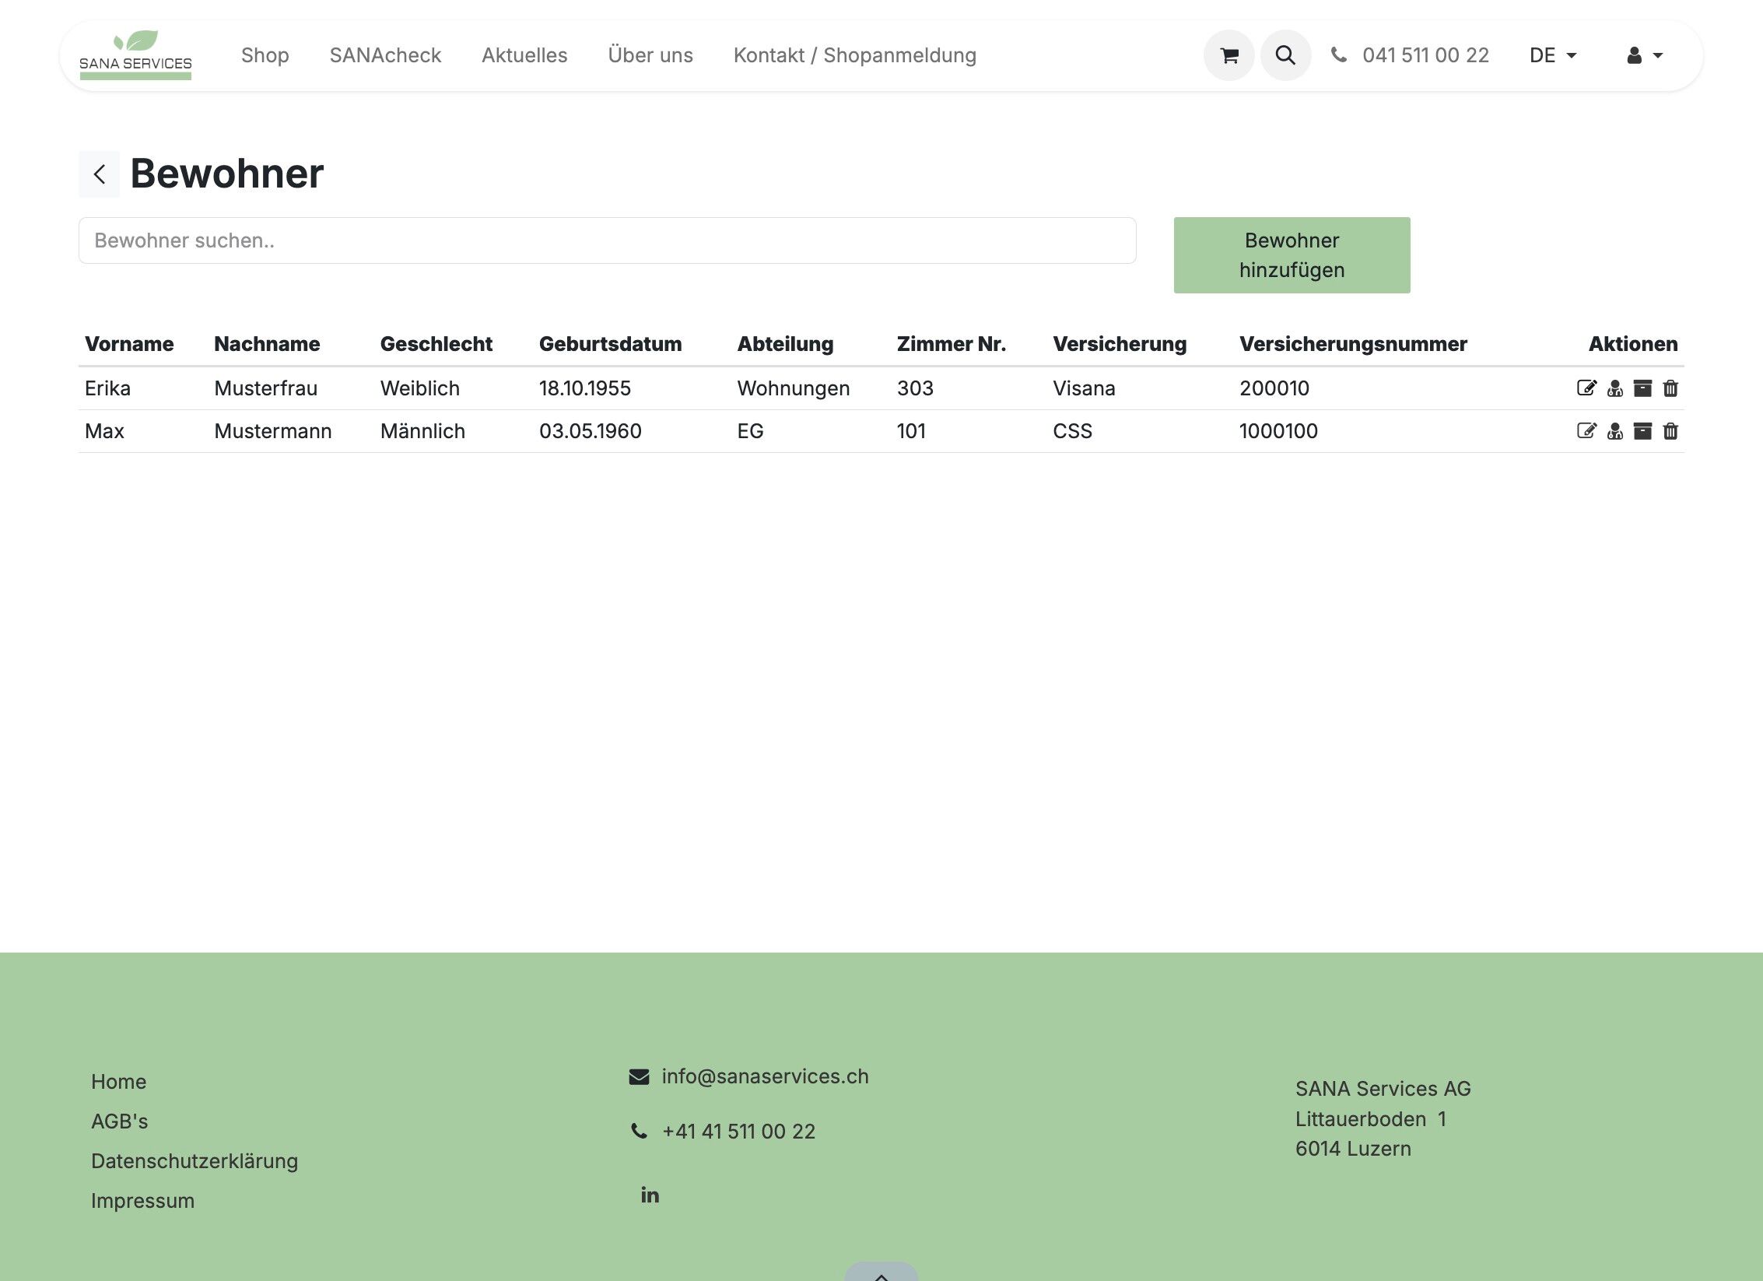Image resolution: width=1763 pixels, height=1281 pixels.
Task: Open the SANAcheck menu item
Action: coord(385,55)
